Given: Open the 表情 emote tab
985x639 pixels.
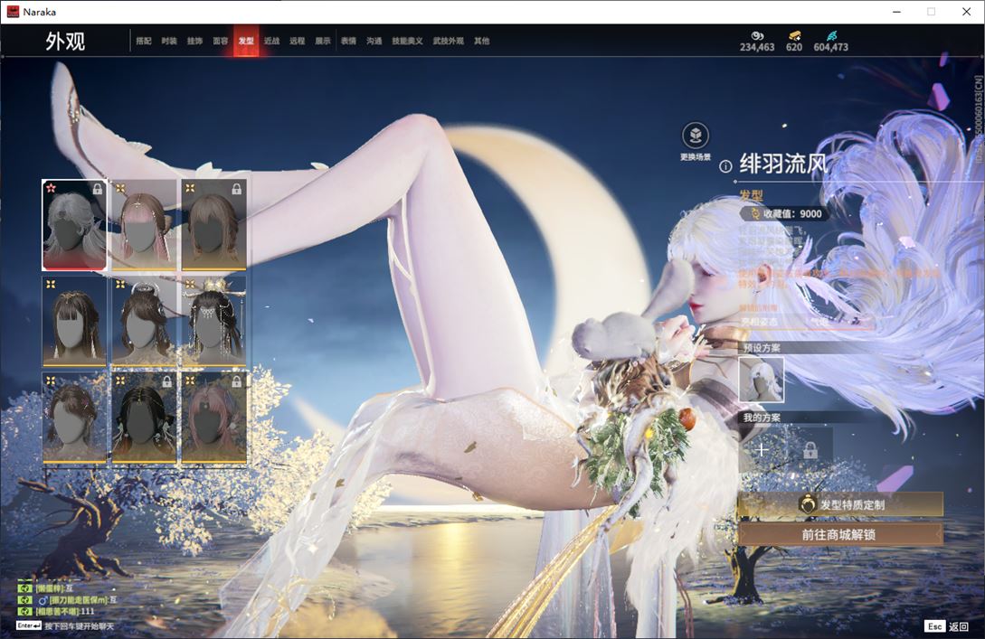Looking at the screenshot, I should [x=348, y=41].
